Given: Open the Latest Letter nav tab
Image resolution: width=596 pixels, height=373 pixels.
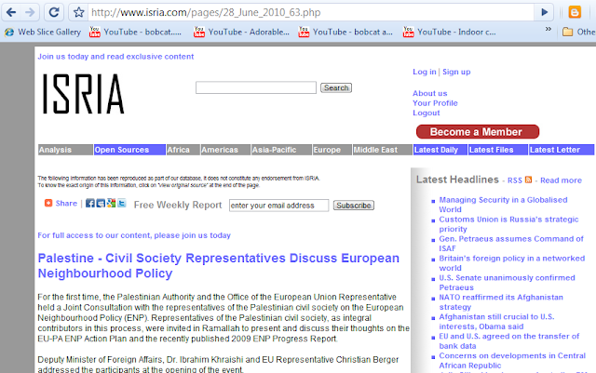Looking at the screenshot, I should pyautogui.click(x=562, y=150).
